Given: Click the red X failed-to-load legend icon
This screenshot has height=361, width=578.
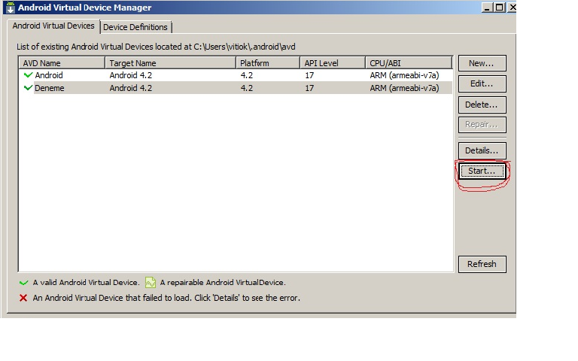Looking at the screenshot, I should [23, 298].
